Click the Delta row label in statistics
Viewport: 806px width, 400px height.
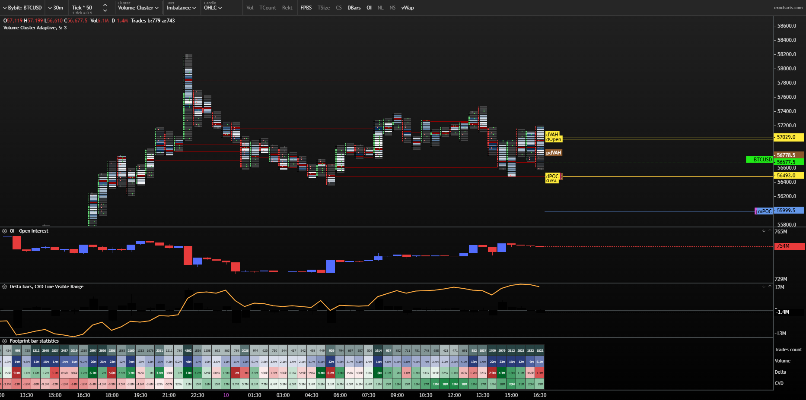(781, 372)
